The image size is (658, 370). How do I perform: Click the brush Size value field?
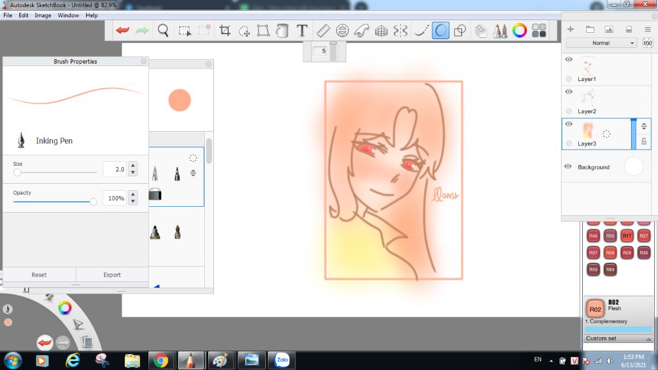[114, 169]
